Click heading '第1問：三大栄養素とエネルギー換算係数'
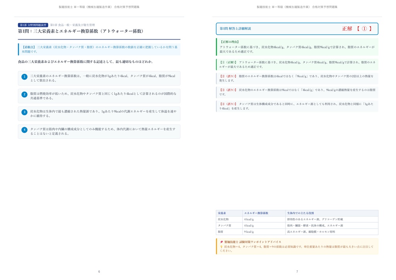Viewport: 396px width, 280px height. click(81, 31)
